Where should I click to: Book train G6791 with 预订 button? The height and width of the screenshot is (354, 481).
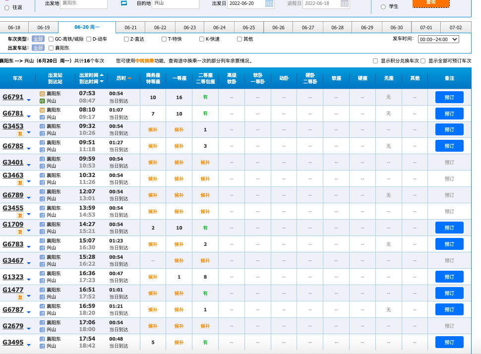(449, 98)
